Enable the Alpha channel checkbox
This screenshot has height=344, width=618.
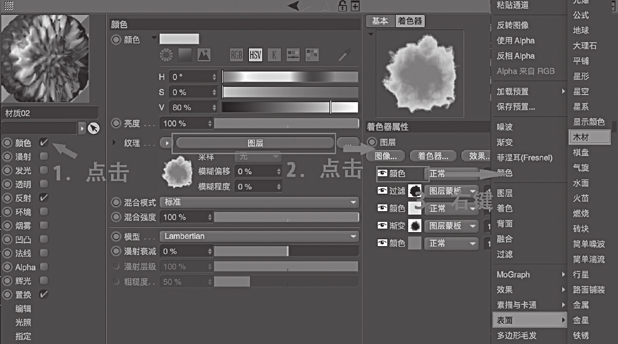point(43,267)
